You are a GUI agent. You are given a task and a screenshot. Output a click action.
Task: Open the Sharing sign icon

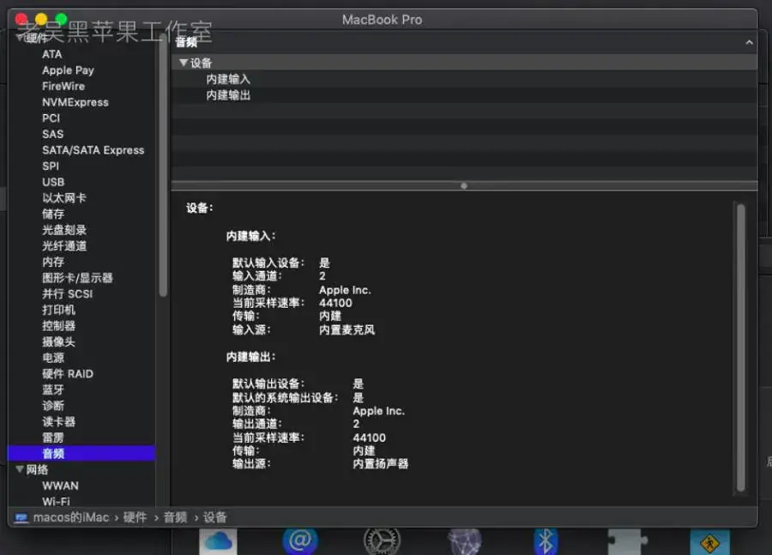pos(709,542)
